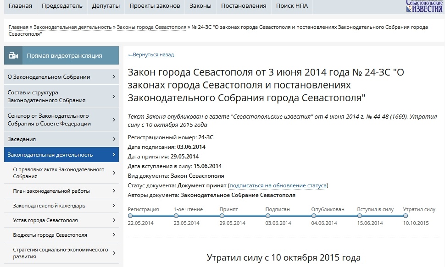Expand the Устав города Севастополя chevron

(x=114, y=220)
